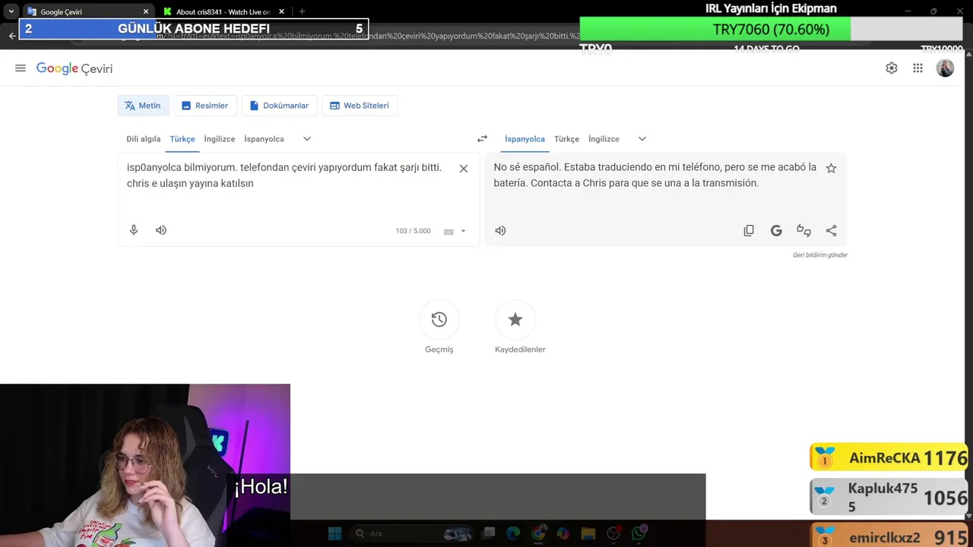Screen dimensions: 973x547
Task: Select Türkçe as target language
Action: tap(566, 139)
